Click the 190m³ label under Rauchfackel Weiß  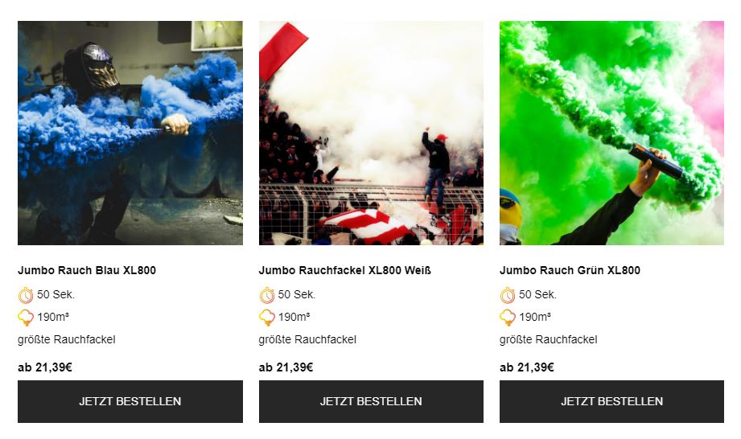[x=294, y=318]
